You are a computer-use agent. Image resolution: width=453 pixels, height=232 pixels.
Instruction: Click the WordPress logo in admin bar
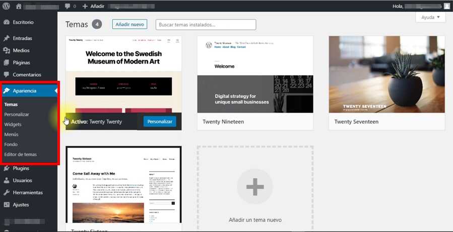click(6, 6)
